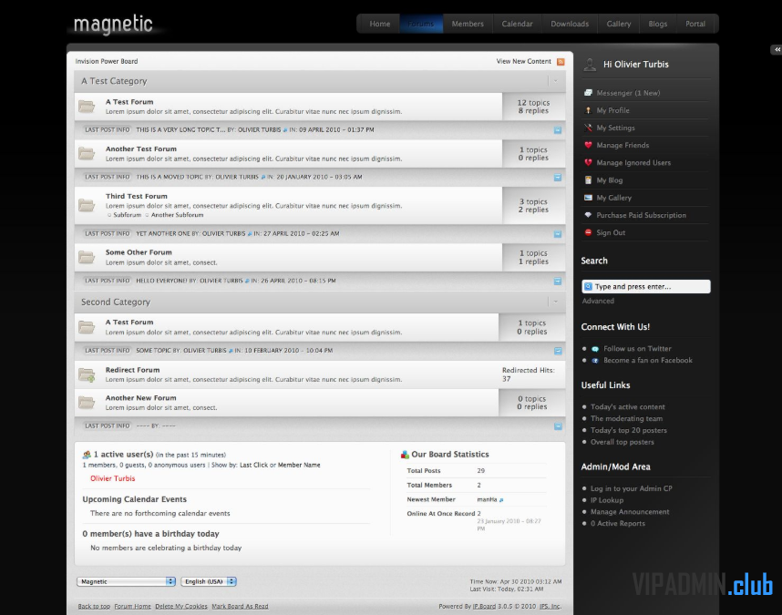The height and width of the screenshot is (615, 782).
Task: Open Olivier Turbis in active users list
Action: coord(113,478)
